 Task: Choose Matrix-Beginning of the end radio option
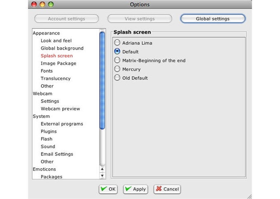click(117, 60)
